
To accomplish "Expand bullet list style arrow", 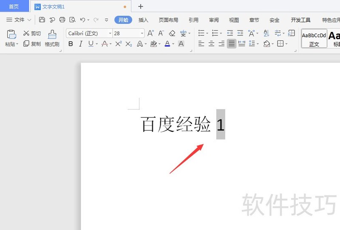I will pos(207,34).
